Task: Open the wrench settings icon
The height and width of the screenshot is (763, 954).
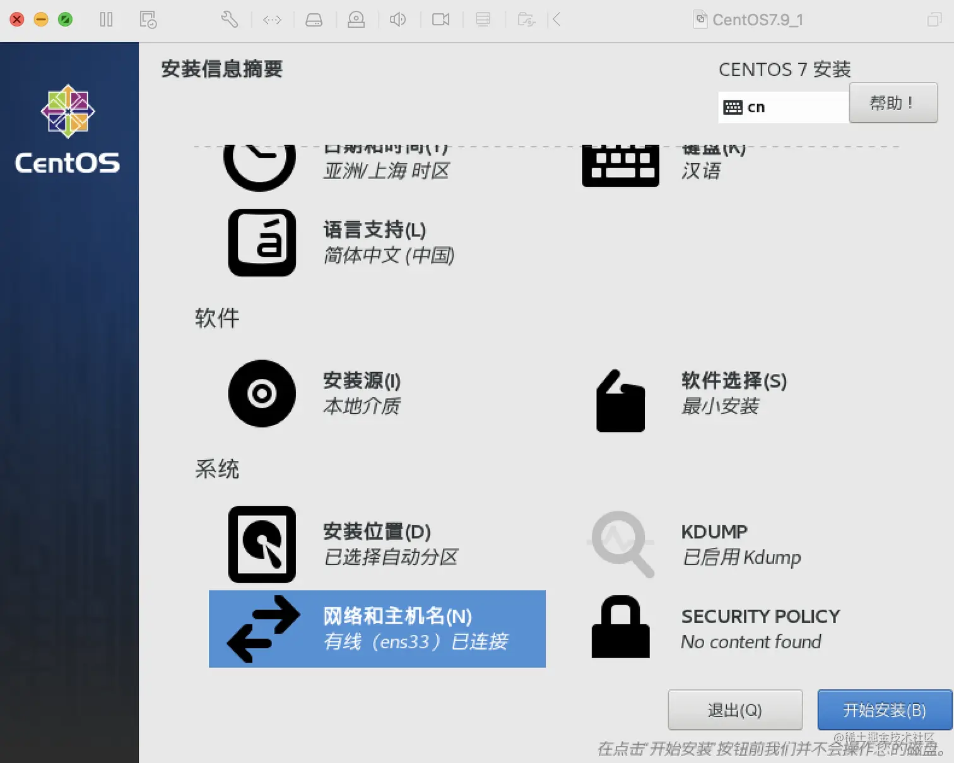Action: (230, 20)
